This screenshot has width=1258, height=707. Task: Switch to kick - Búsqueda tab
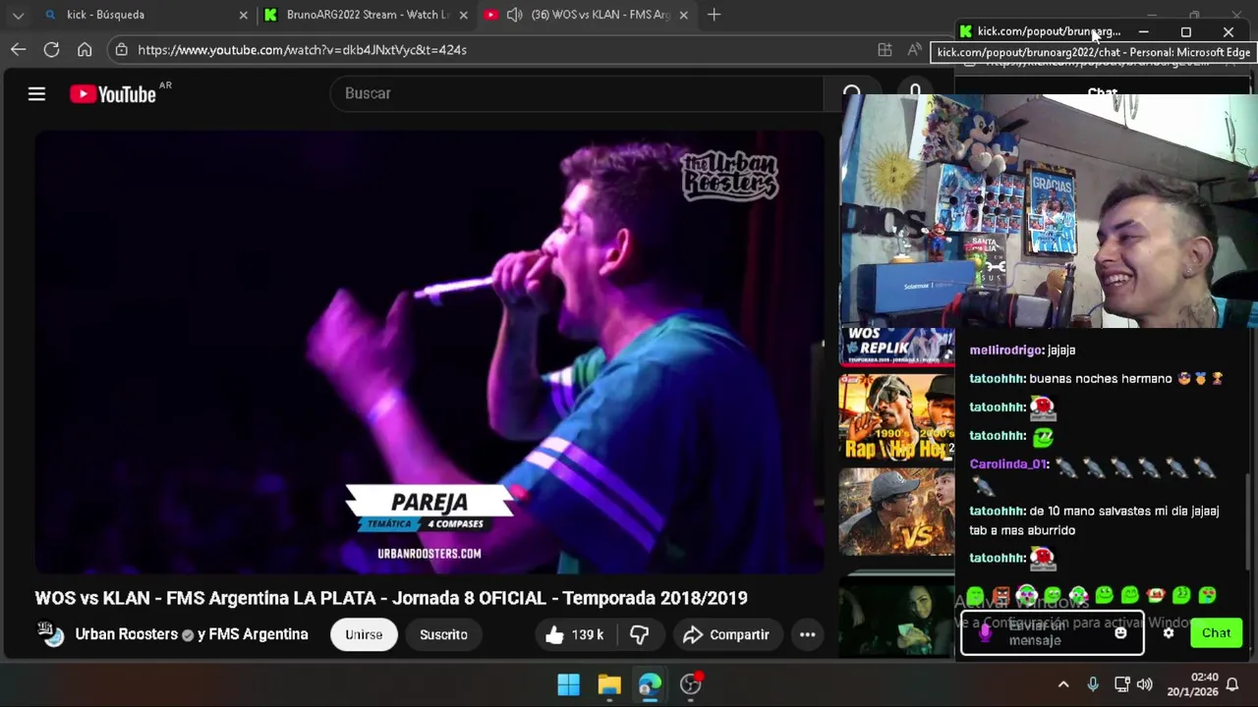tap(145, 15)
